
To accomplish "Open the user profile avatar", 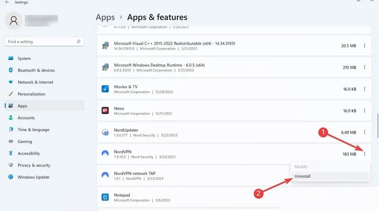I will (13, 21).
